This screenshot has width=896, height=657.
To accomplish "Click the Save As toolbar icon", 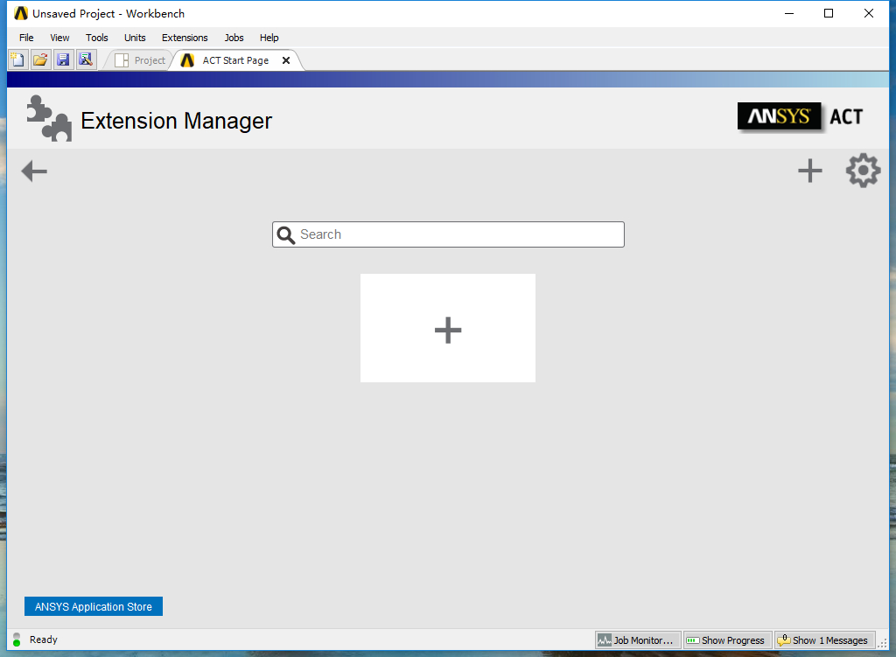I will [86, 60].
